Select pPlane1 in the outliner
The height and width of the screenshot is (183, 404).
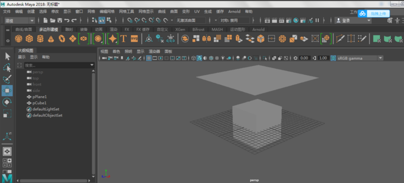[39, 97]
